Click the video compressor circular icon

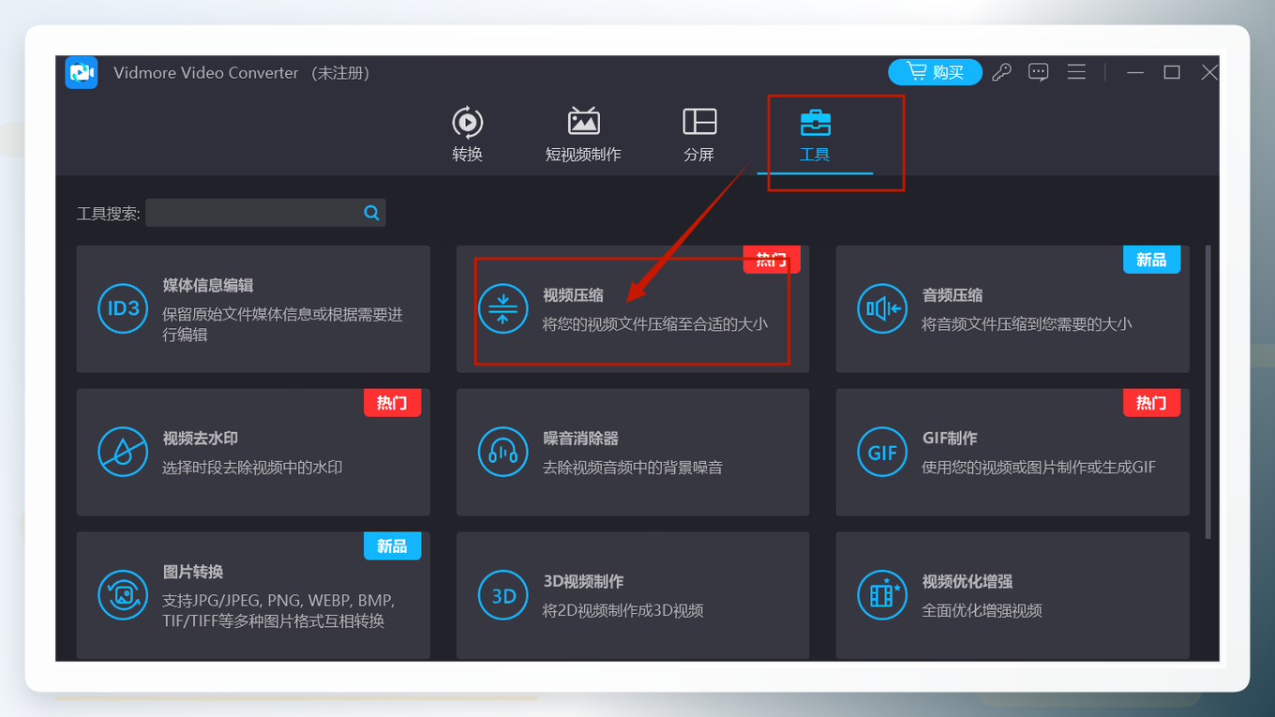(x=503, y=308)
